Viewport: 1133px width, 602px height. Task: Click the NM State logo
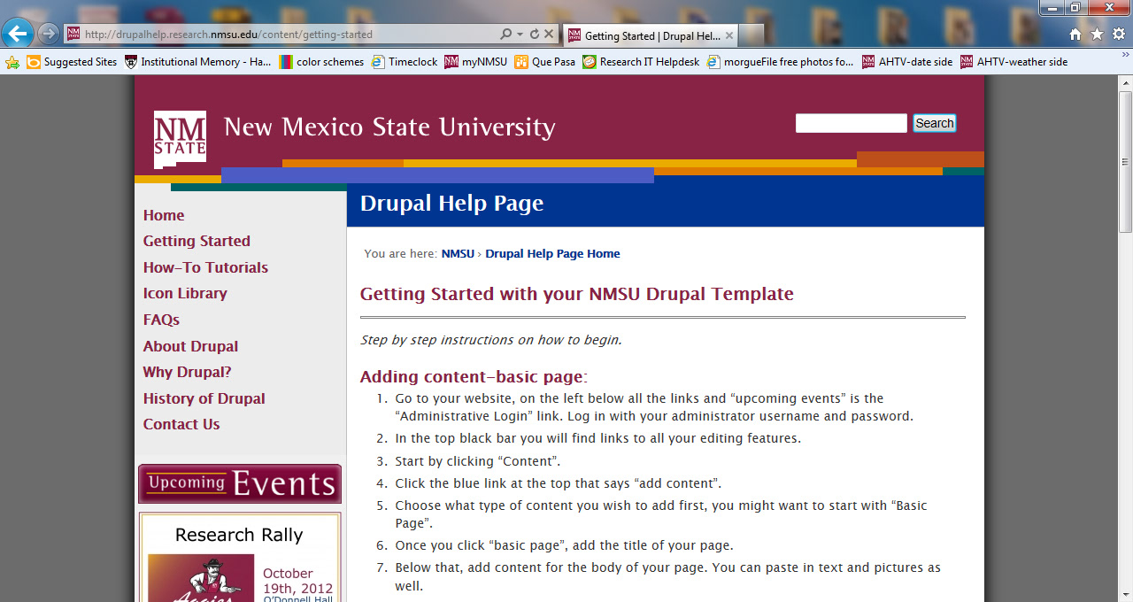(180, 139)
